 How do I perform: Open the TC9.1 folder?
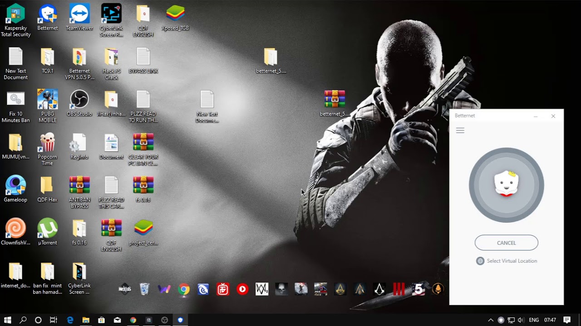48,61
